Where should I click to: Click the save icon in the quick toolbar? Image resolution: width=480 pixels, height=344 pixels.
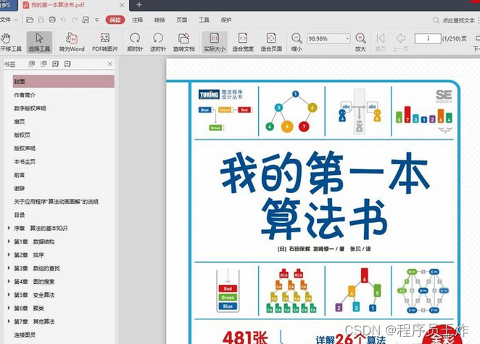point(41,20)
